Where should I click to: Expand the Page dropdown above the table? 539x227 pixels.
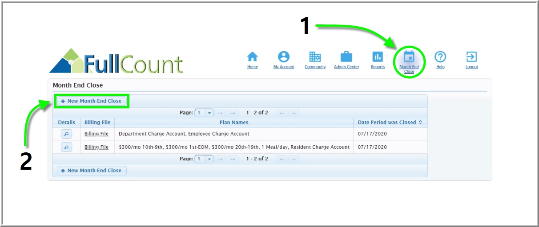coord(209,113)
